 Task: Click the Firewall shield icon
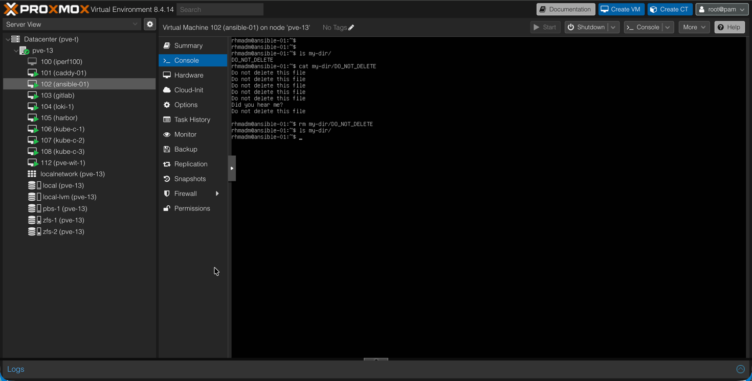[x=167, y=194]
